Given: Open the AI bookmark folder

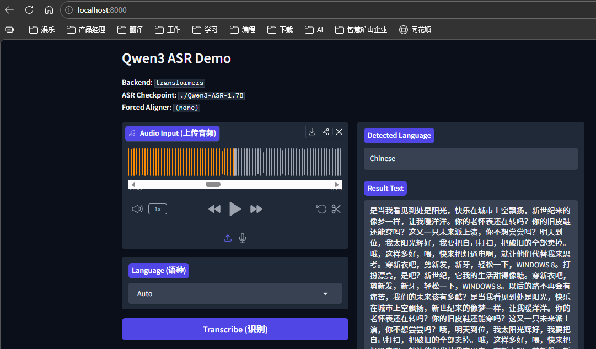Looking at the screenshot, I should (314, 30).
